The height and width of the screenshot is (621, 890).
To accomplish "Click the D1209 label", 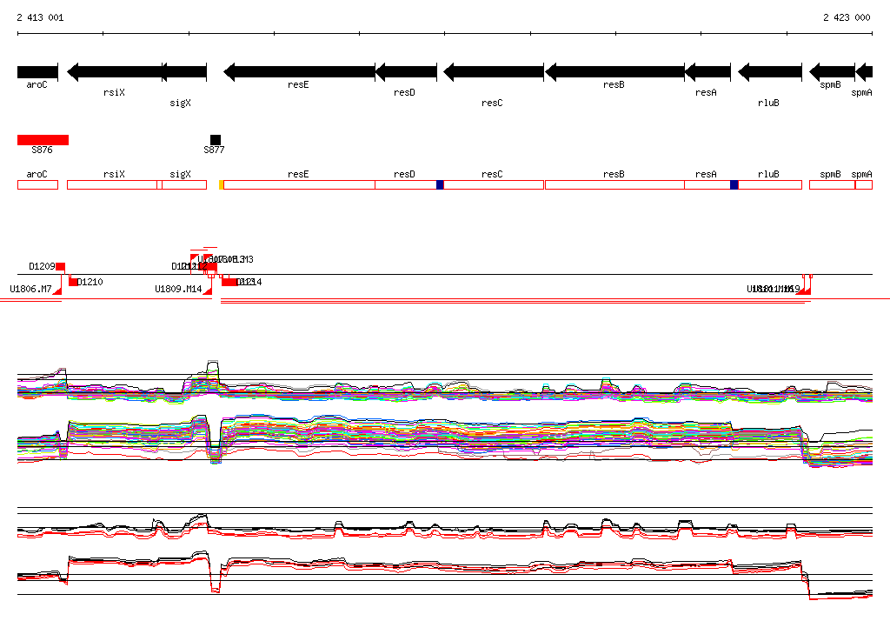I will click(42, 266).
